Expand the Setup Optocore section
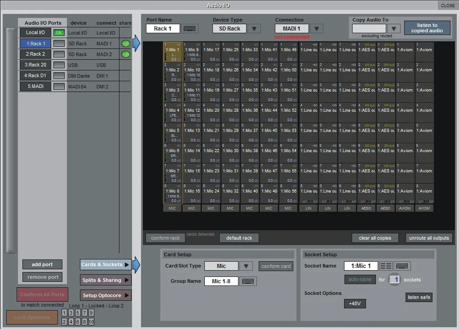 pyautogui.click(x=106, y=295)
